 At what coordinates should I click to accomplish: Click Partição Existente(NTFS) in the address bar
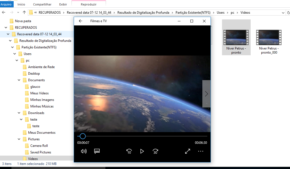(x=193, y=12)
